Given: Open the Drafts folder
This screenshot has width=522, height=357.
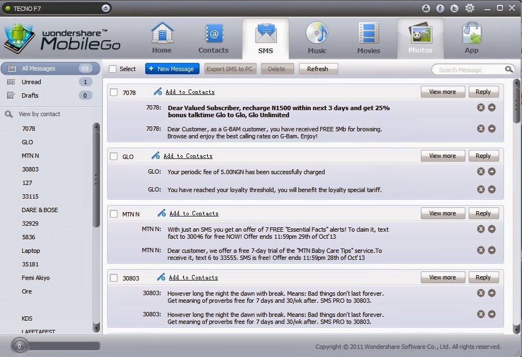Looking at the screenshot, I should (51, 95).
